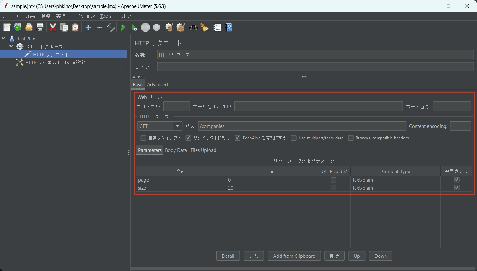This screenshot has height=271, width=477.
Task: Toggle the リダイレクトに対応 checkbox
Action: point(188,138)
